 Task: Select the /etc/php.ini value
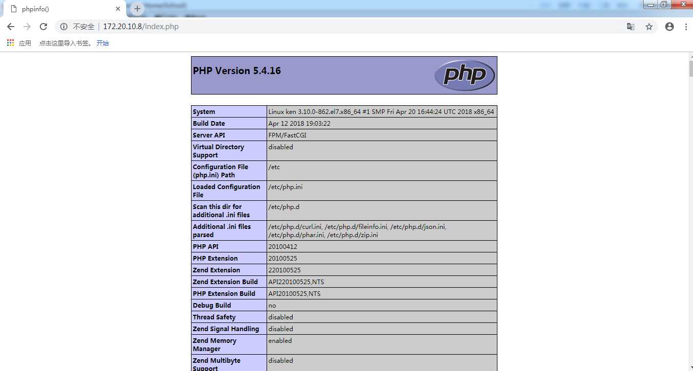click(285, 187)
